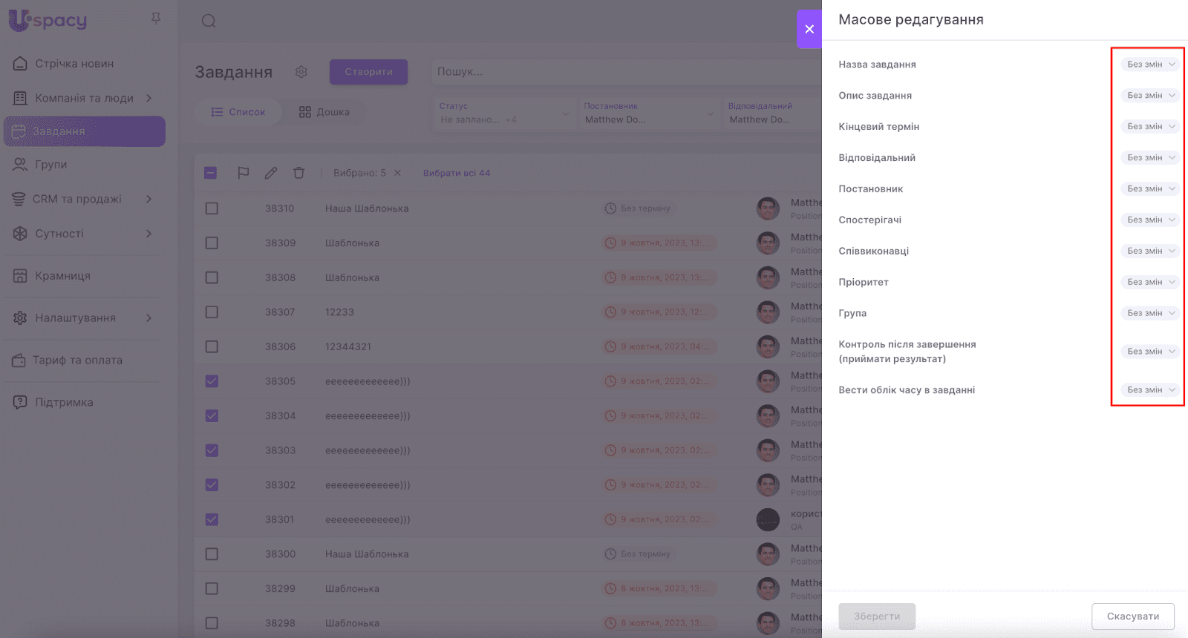The height and width of the screenshot is (638, 1188).
Task: Uncheck the box for task 38305
Action: coord(212,381)
